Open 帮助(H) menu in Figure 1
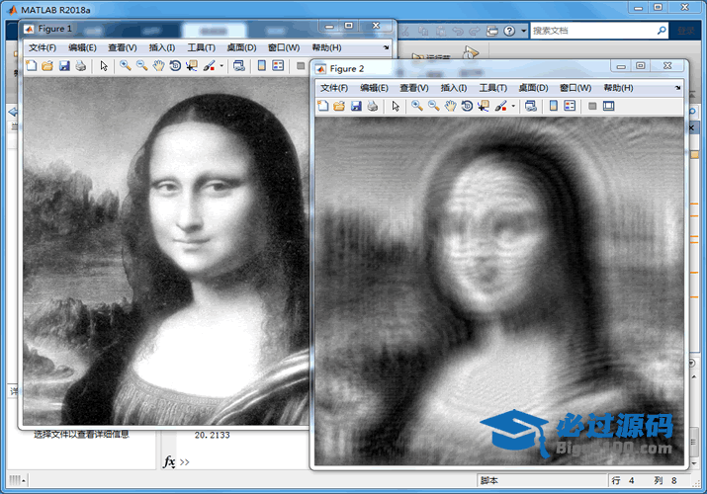Viewport: 707px width, 494px height. pos(326,47)
